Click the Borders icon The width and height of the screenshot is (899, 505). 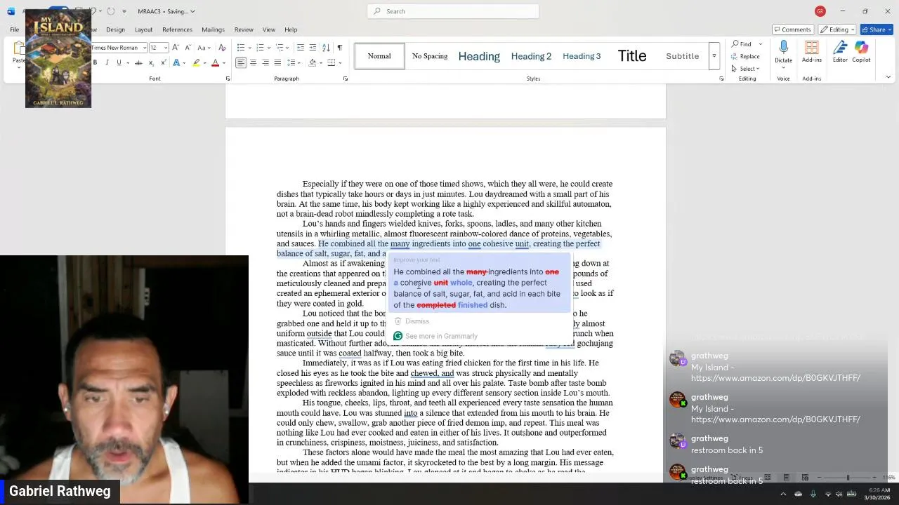coord(330,62)
